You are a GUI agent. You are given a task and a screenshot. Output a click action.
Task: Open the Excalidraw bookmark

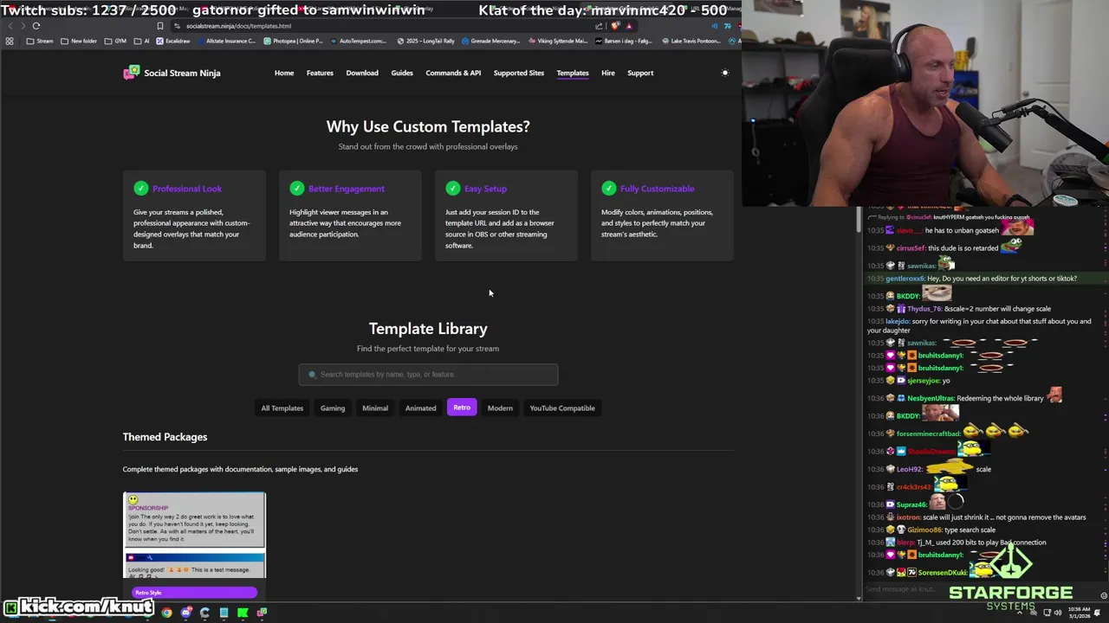173,41
